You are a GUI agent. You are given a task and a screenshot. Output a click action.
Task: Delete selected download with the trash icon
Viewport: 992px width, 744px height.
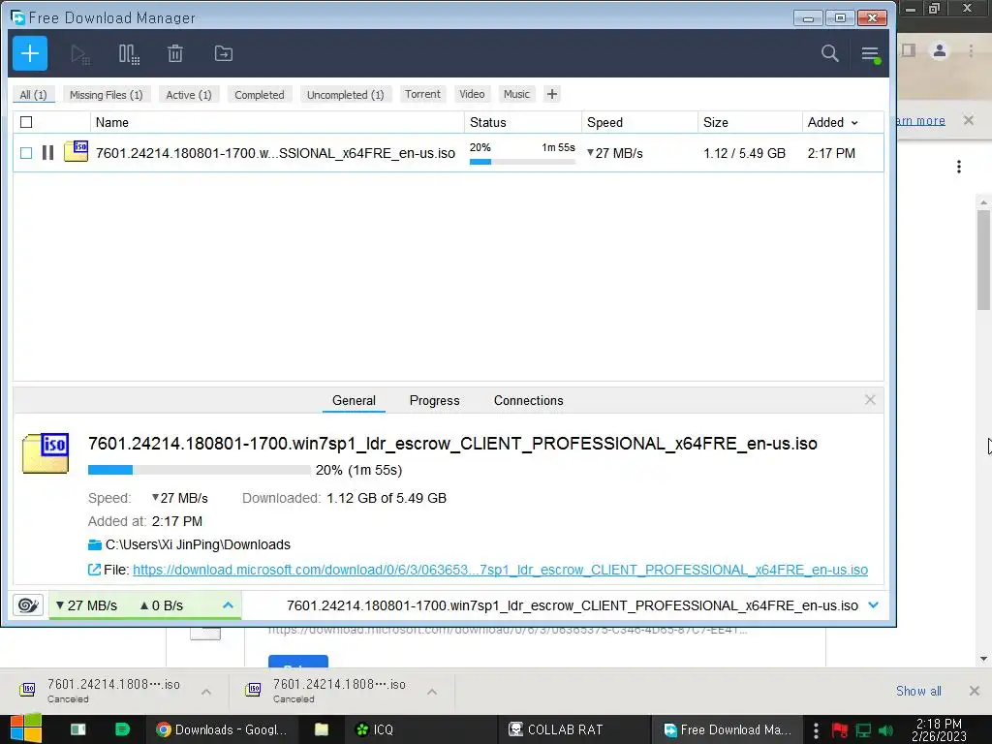click(175, 54)
